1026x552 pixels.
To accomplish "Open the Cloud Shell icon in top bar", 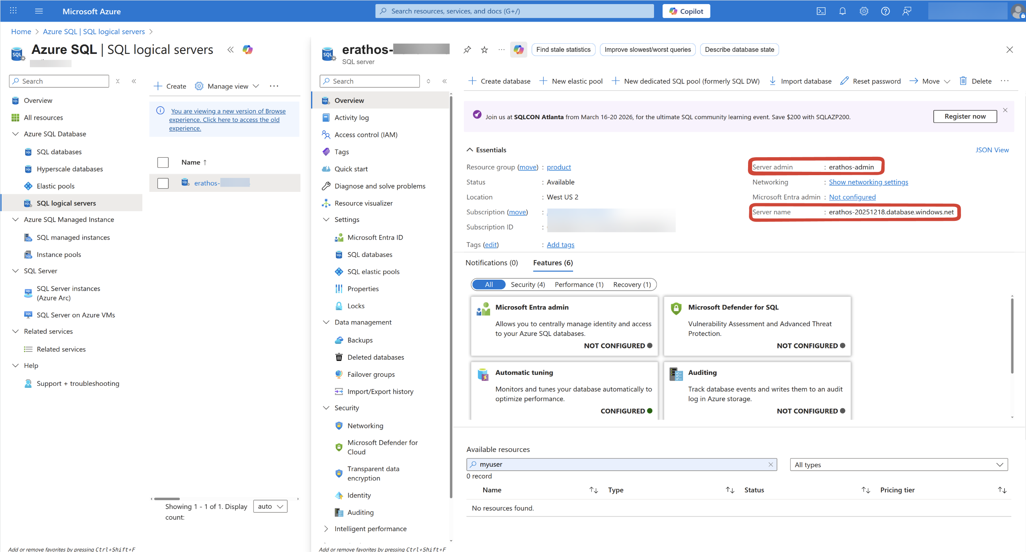I will (821, 11).
